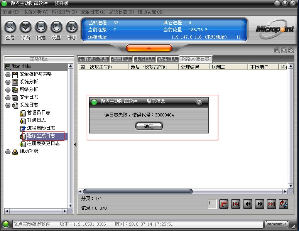Click the 辅助功能 helper icon
299x231 pixels.
click(x=15, y=152)
